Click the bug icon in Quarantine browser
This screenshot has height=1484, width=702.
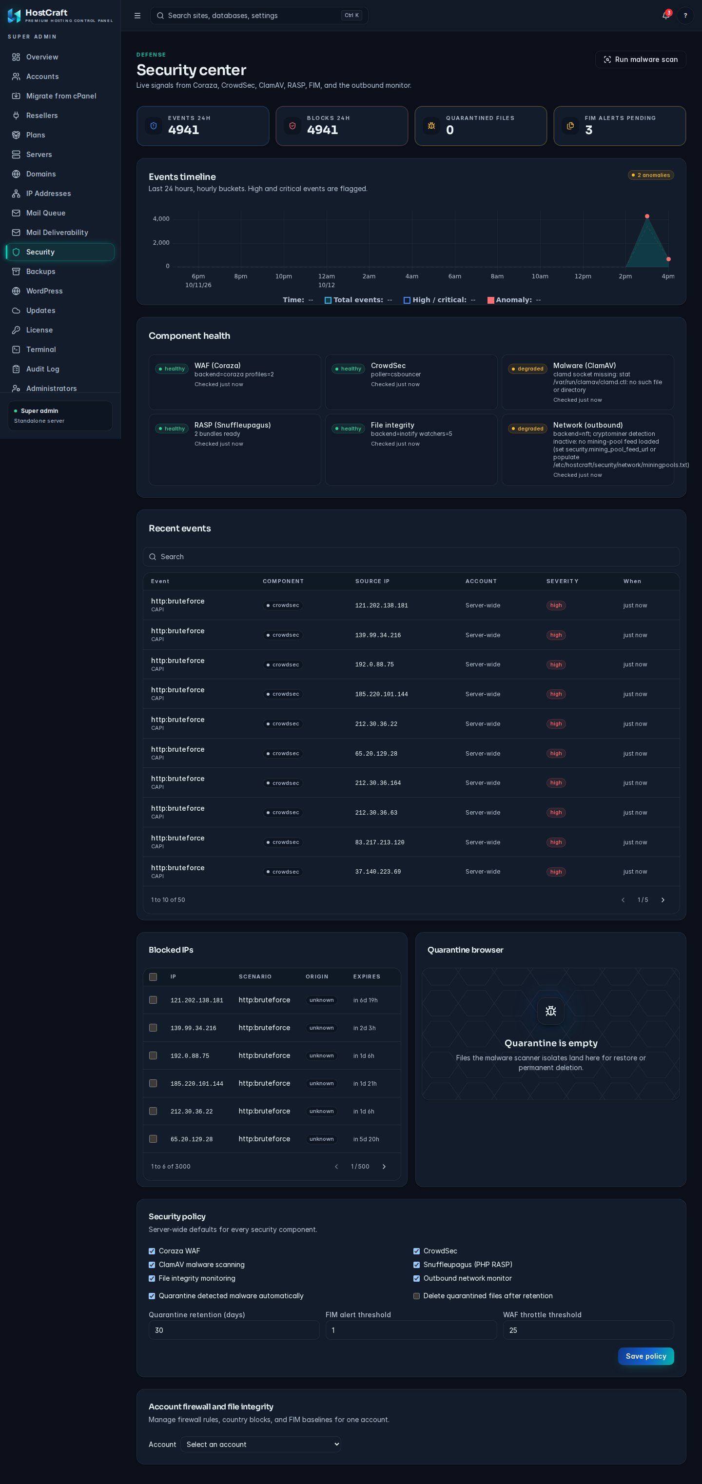550,1011
